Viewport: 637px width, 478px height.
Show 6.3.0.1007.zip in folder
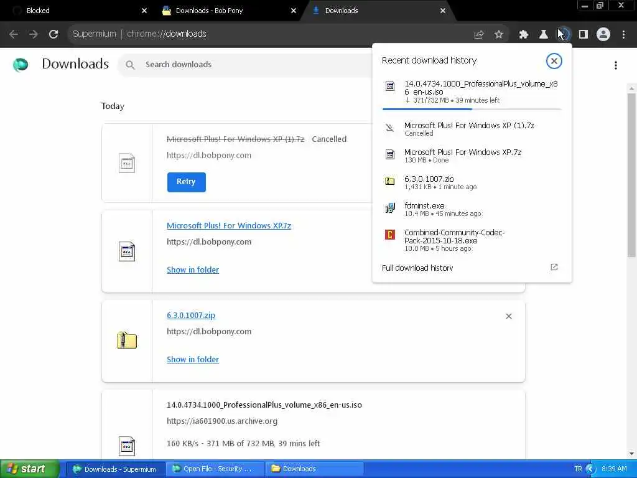coord(193,359)
